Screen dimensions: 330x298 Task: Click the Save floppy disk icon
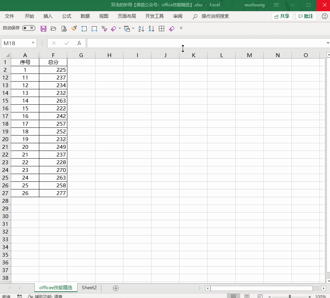pyautogui.click(x=43, y=29)
